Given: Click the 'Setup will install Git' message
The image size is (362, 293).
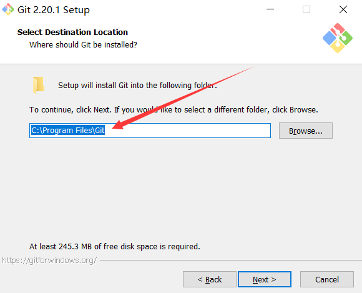Looking at the screenshot, I should tap(137, 85).
